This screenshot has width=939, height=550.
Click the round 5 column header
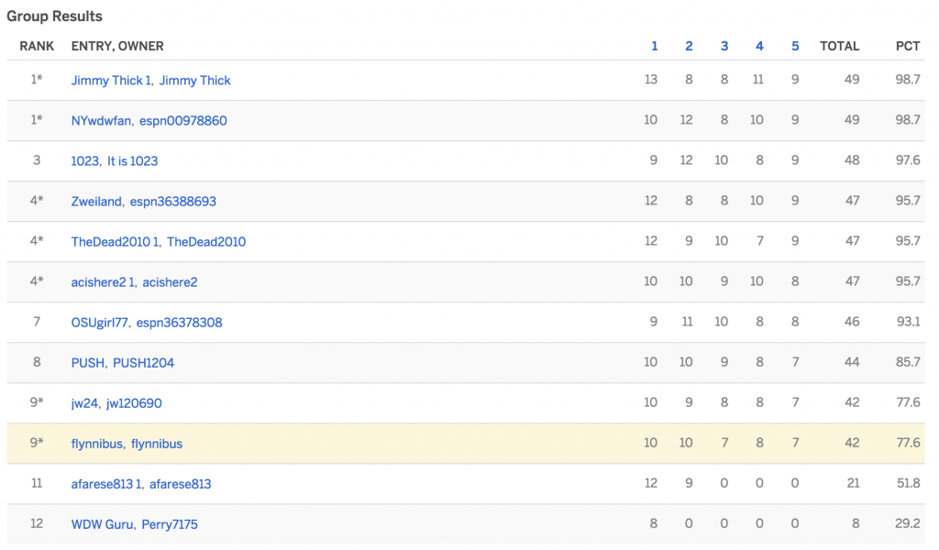pos(795,46)
